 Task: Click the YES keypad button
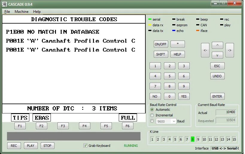click(x=184, y=96)
